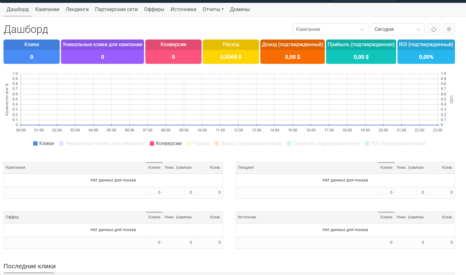Open the Лендинги navigation tab

click(77, 9)
